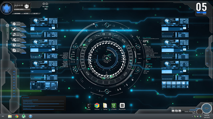Toggle the speaker volume tray icon

[198, 116]
